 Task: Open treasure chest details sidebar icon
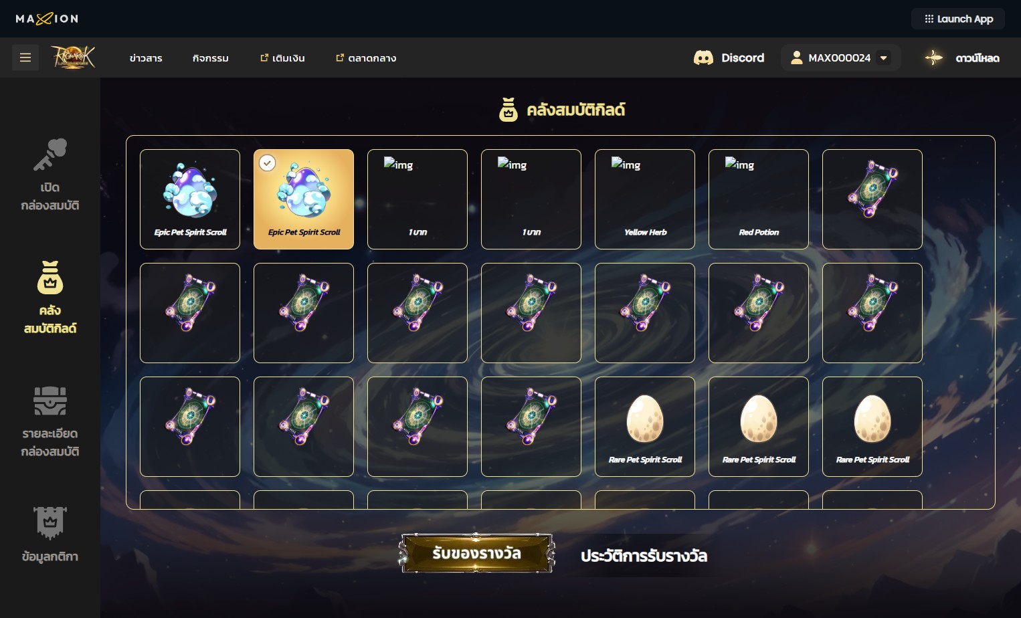[50, 401]
